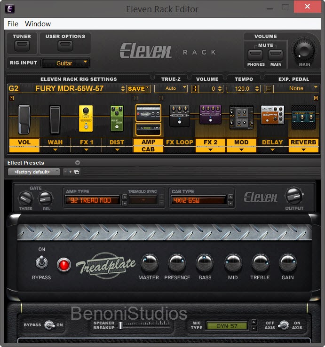Click the preset window icon in Effect Presets
This screenshot has width=325, height=347.
tap(77, 172)
